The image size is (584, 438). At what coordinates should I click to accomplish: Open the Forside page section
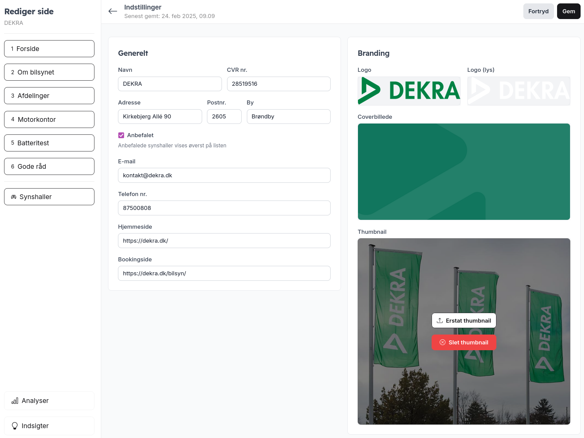tap(49, 49)
